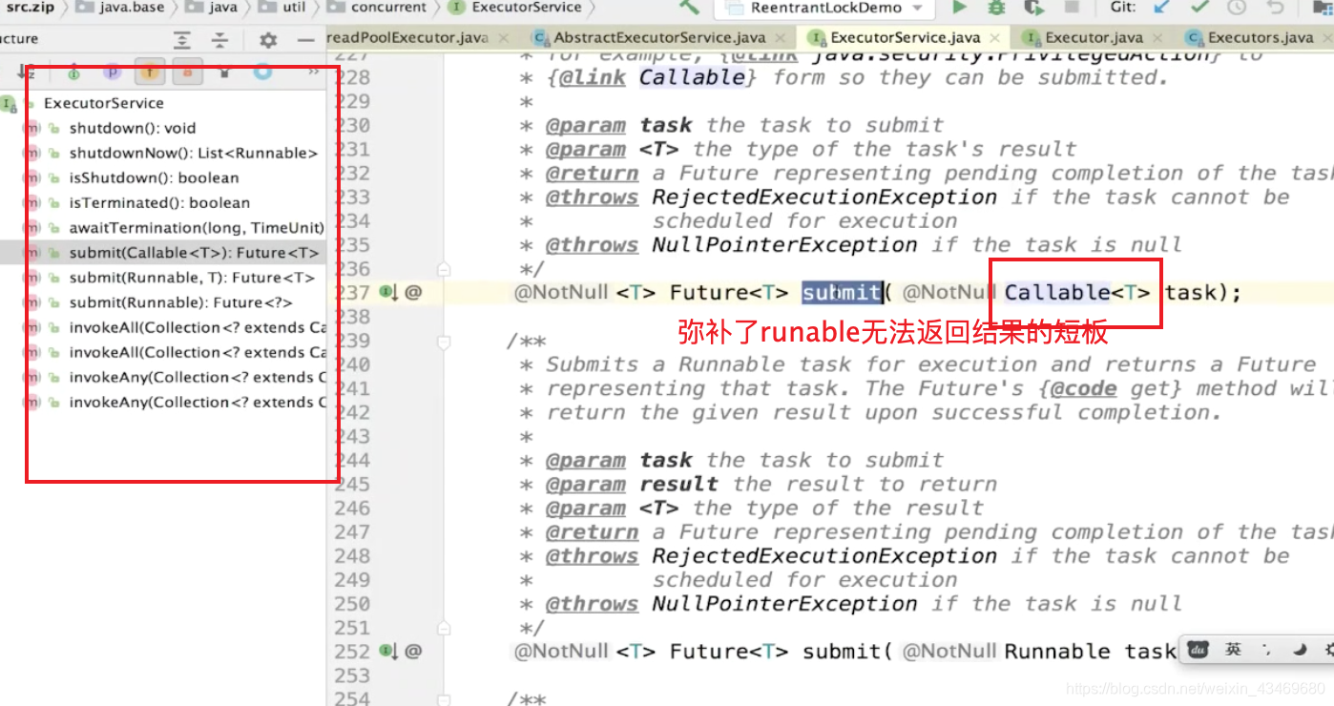Viewport: 1334px width, 706px height.
Task: Collapse Javadoc fold marker at line 236
Action: [x=444, y=270]
